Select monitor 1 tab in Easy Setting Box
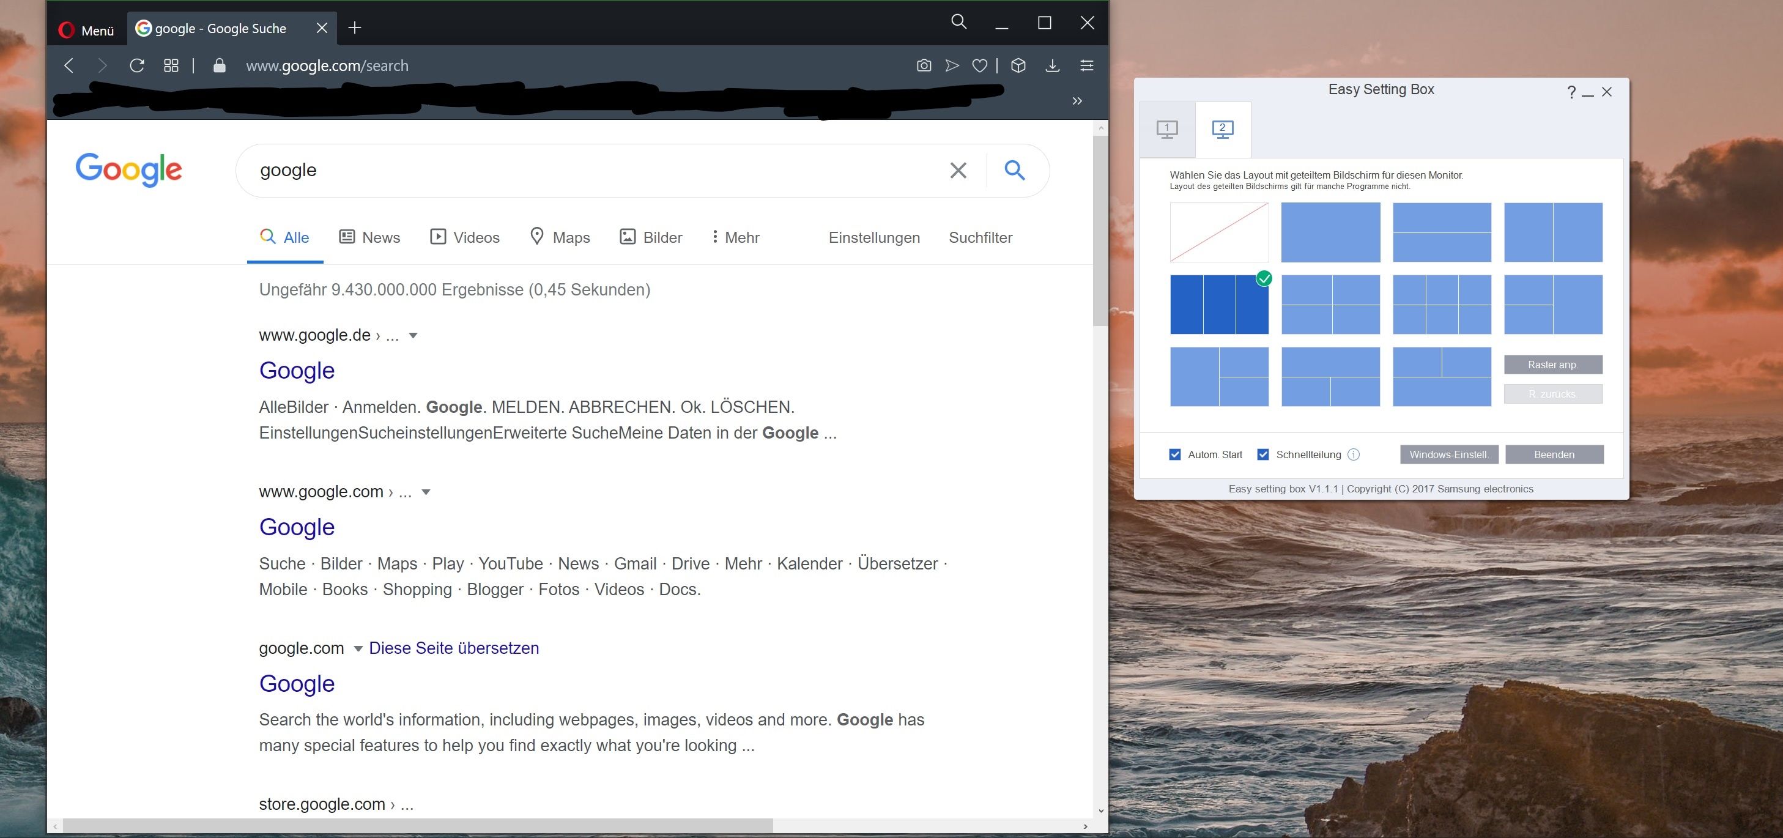Image resolution: width=1783 pixels, height=838 pixels. point(1167,130)
